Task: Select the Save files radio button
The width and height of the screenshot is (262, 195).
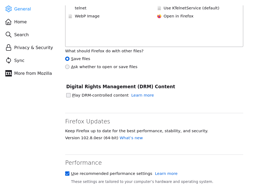Action: 67,59
